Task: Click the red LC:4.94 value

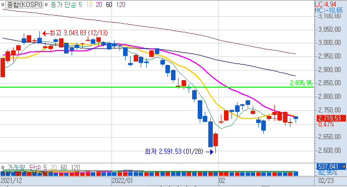Action: pyautogui.click(x=325, y=4)
